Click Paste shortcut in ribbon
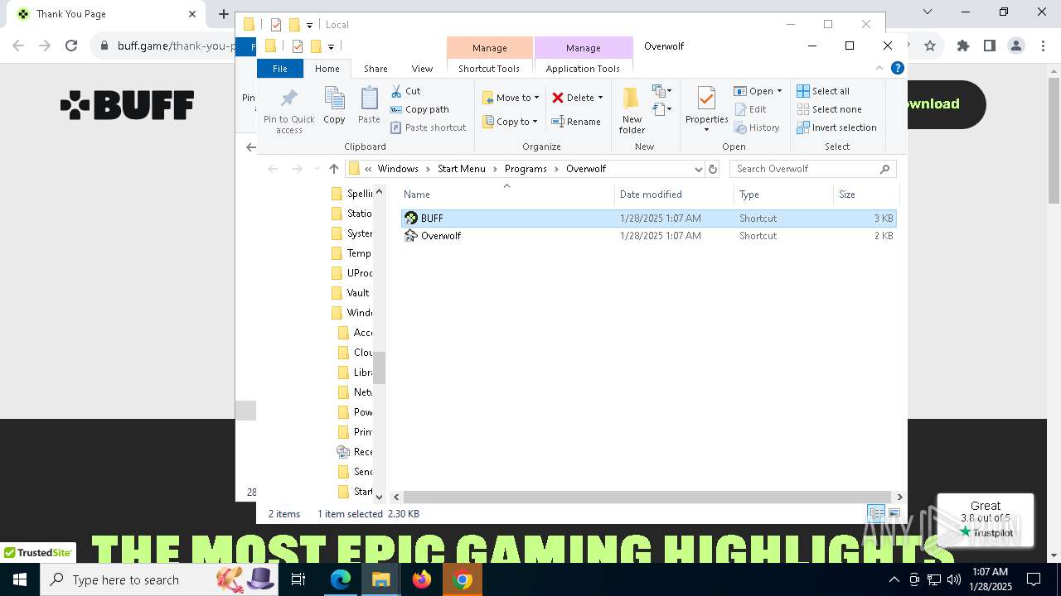 click(428, 127)
